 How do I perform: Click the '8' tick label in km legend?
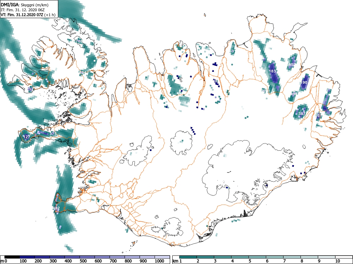[x=302, y=261]
